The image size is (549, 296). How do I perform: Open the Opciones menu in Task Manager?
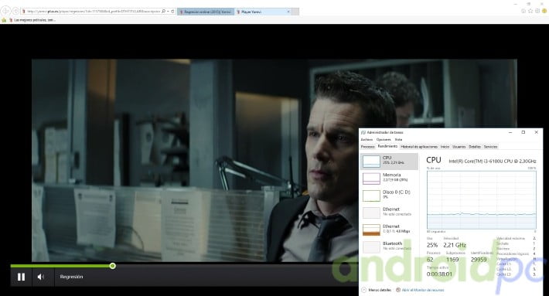[x=384, y=140]
